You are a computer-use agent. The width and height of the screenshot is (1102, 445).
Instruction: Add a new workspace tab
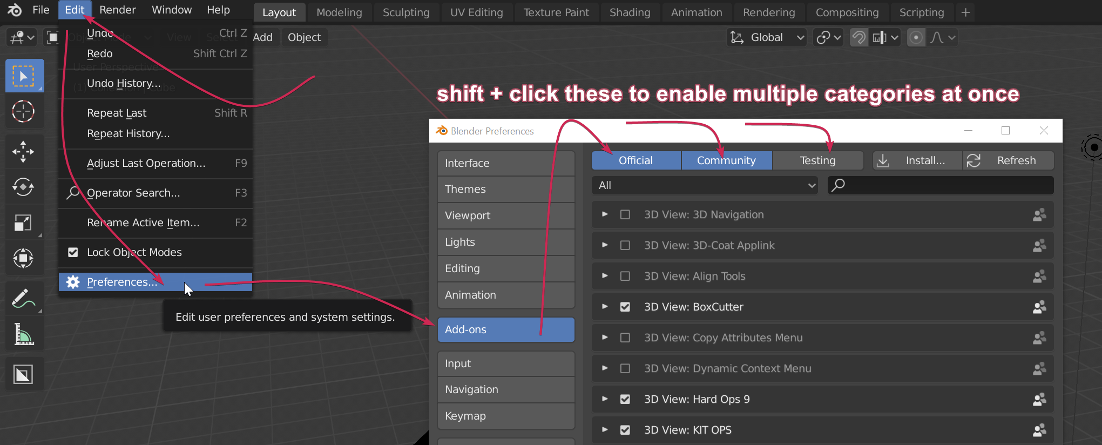coord(966,12)
